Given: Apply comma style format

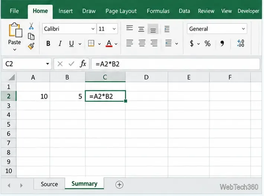Looking at the screenshot, I should [x=222, y=44].
